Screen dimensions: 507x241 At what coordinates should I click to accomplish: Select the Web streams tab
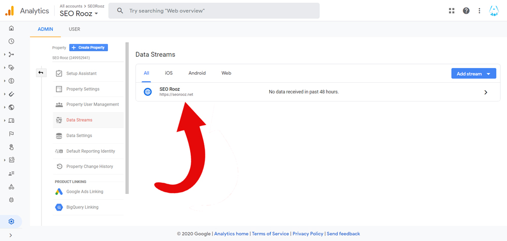pos(226,73)
